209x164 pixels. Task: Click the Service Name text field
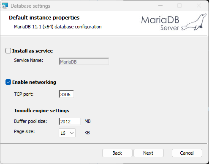pyautogui.click(x=84, y=61)
